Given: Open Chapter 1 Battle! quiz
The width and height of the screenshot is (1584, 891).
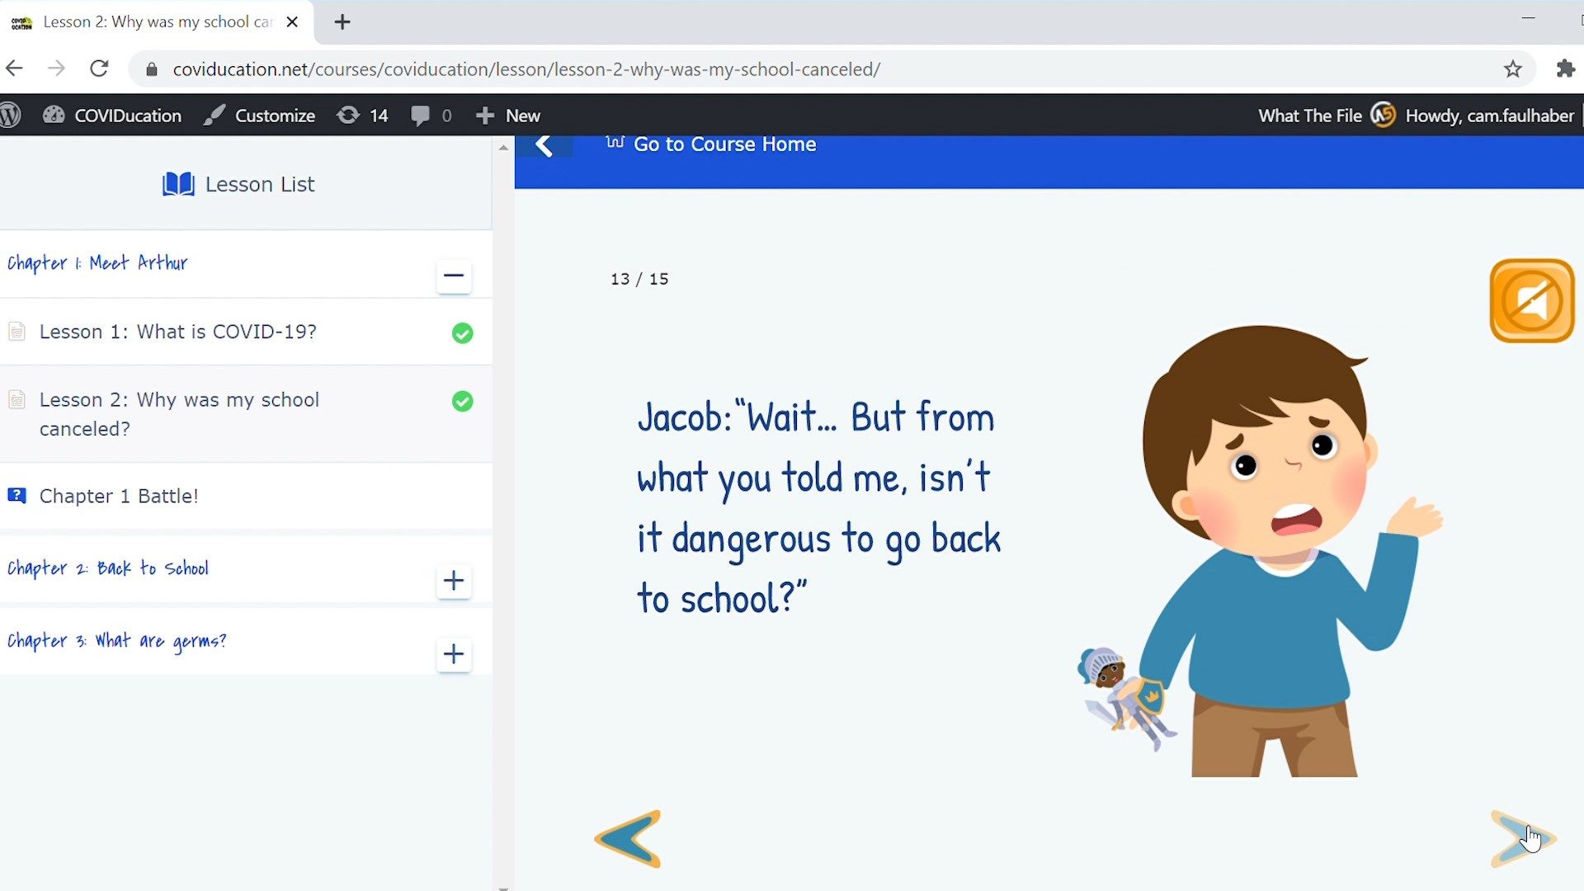Looking at the screenshot, I should [119, 496].
